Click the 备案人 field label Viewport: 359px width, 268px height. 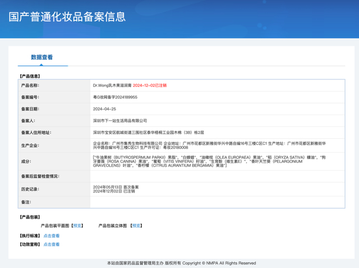click(x=28, y=121)
